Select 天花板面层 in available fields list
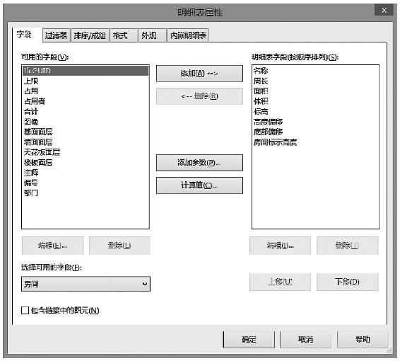Screen dimensions: 400x361 pos(86,152)
